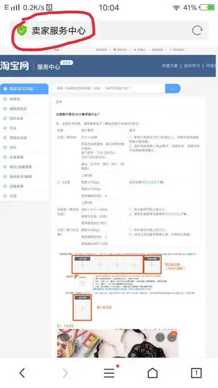Tap the three-dot more icon on product image
Image resolution: width=218 pixels, height=388 pixels.
[172, 337]
